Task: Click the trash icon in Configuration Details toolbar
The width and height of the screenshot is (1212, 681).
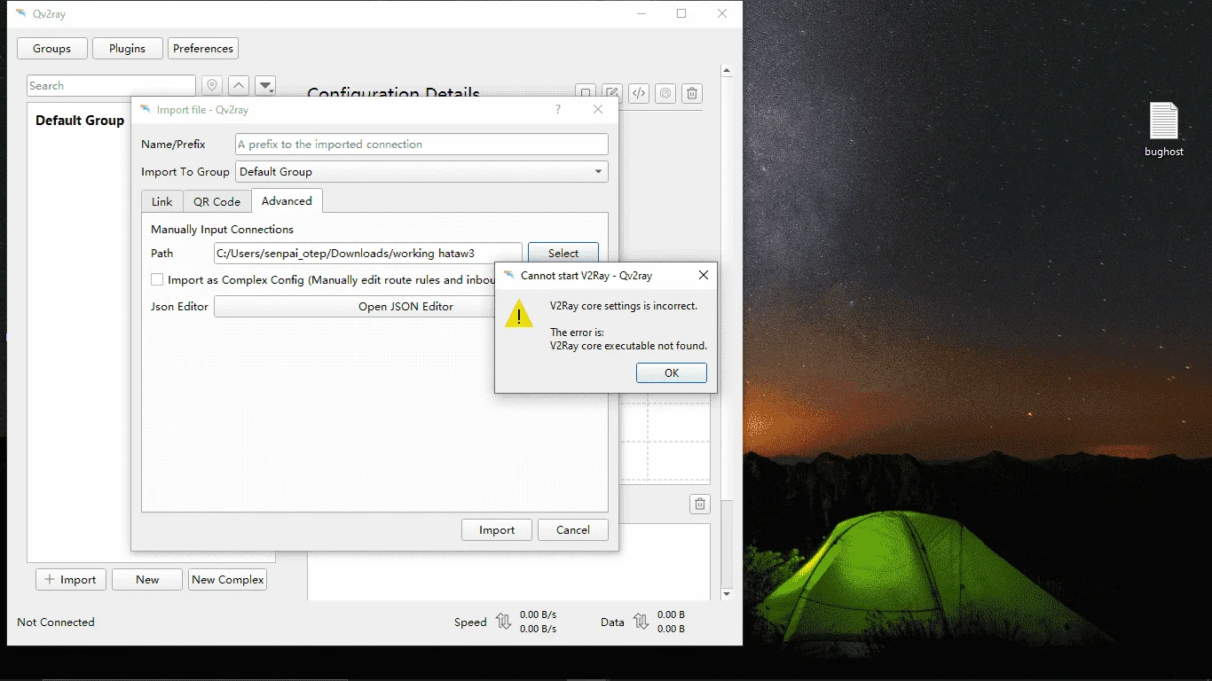Action: [x=693, y=93]
